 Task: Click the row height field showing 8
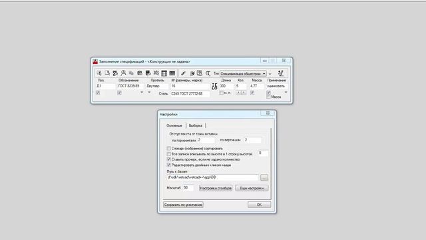tap(264, 153)
